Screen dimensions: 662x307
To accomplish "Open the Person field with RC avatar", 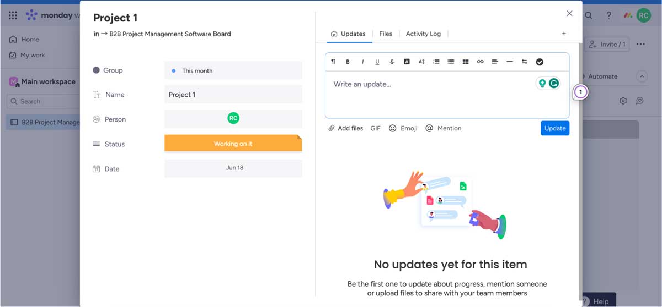I will [233, 119].
